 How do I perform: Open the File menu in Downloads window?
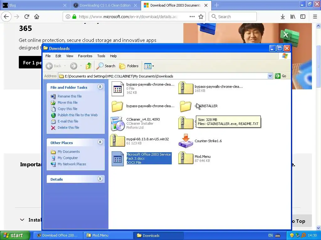click(x=48, y=56)
